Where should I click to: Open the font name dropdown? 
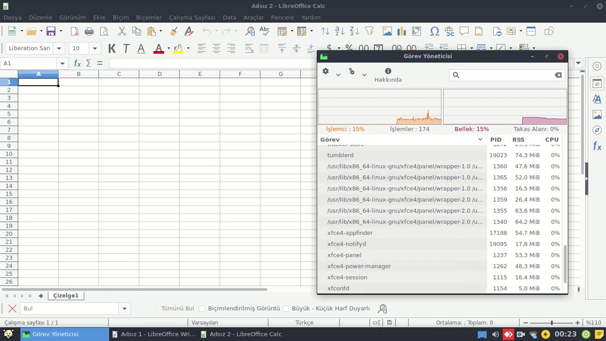pyautogui.click(x=59, y=48)
